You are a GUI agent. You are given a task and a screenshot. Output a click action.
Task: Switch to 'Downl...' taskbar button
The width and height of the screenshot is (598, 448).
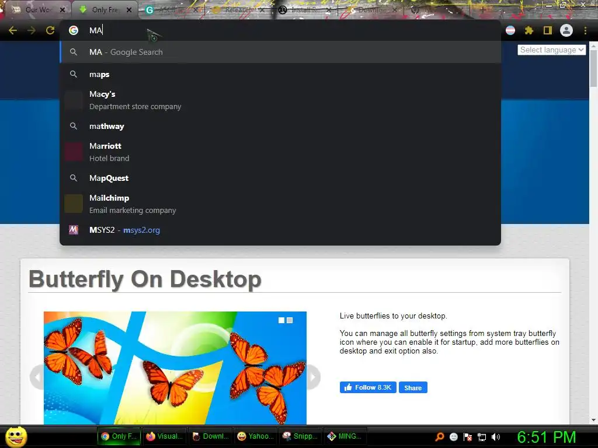pos(210,436)
